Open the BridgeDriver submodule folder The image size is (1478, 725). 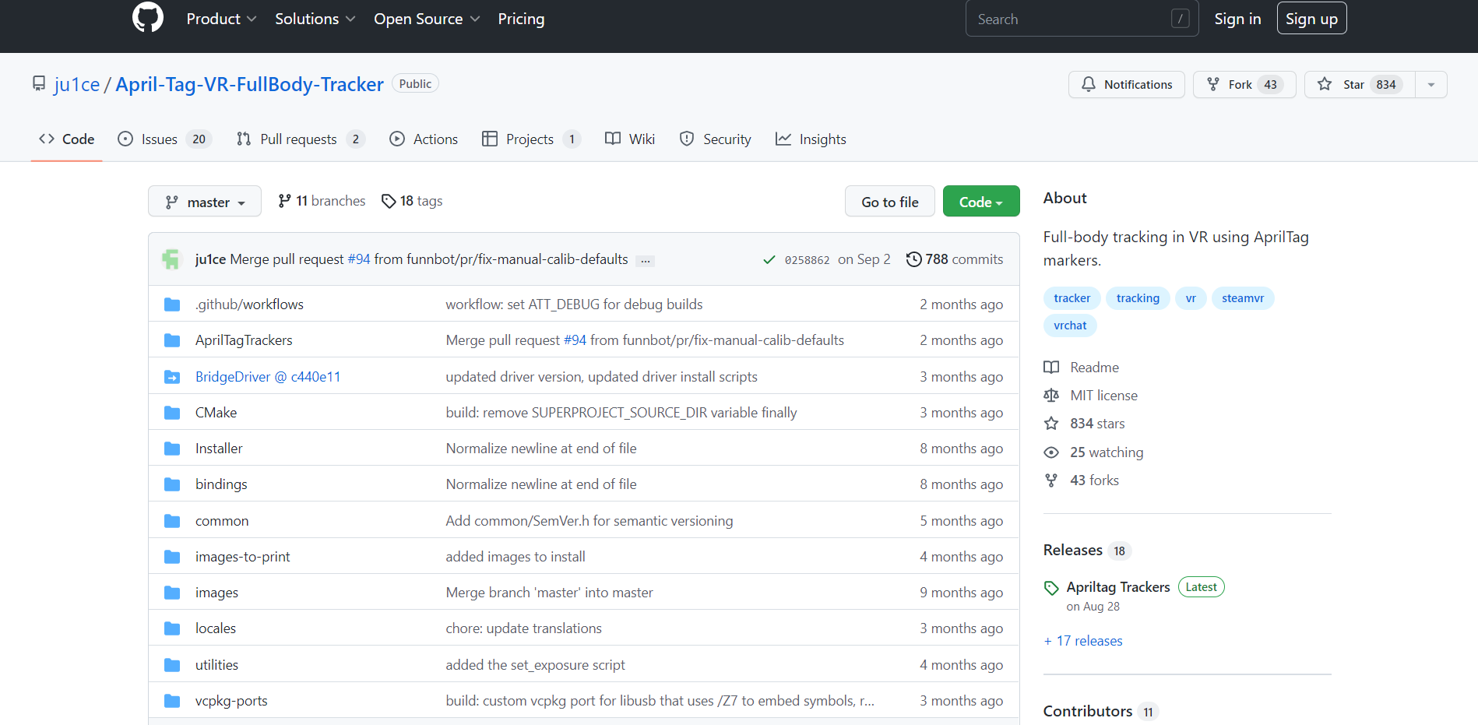[267, 377]
